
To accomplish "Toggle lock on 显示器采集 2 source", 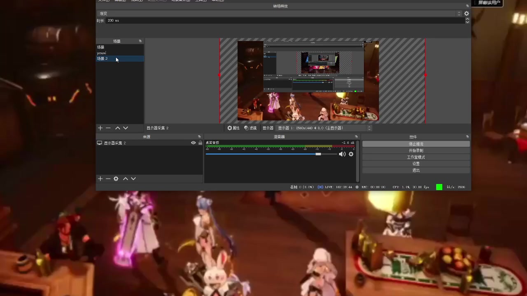I will click(x=200, y=143).
